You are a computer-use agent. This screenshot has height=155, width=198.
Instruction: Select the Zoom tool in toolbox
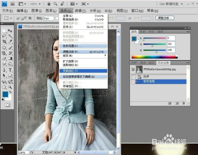point(10,87)
